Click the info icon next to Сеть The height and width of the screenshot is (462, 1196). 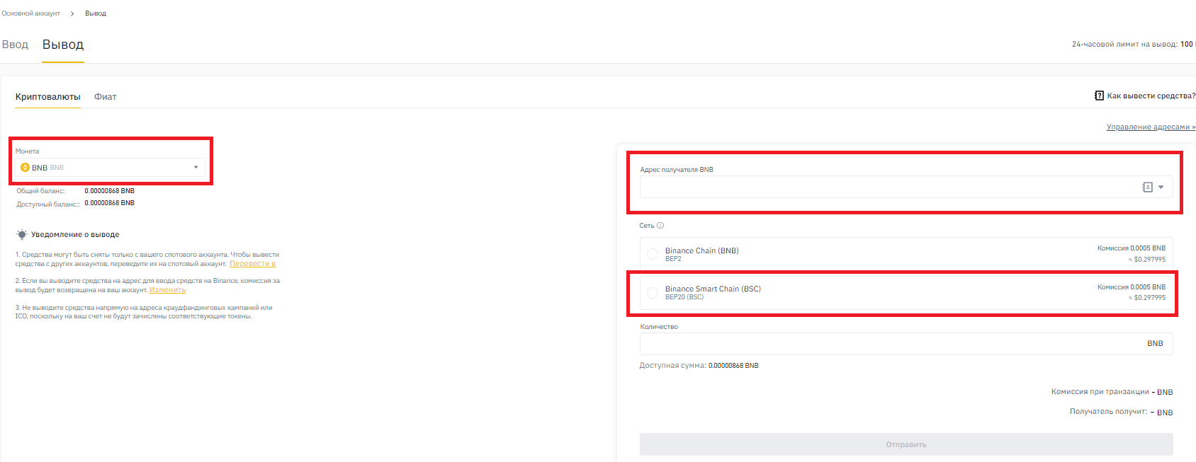coord(660,226)
